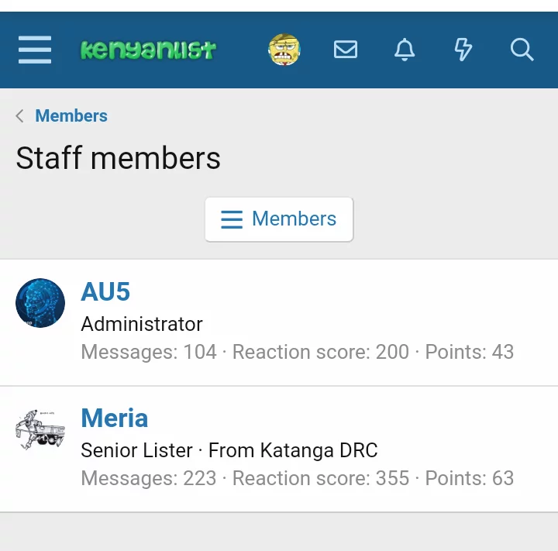This screenshot has height=551, width=558.
Task: Open the inbox envelope icon
Action: click(346, 50)
